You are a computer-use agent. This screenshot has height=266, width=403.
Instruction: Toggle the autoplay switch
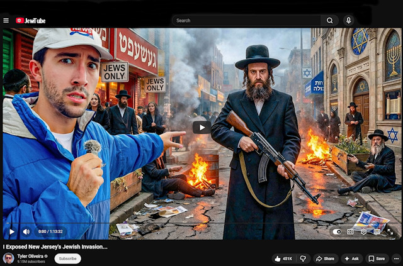(338, 231)
